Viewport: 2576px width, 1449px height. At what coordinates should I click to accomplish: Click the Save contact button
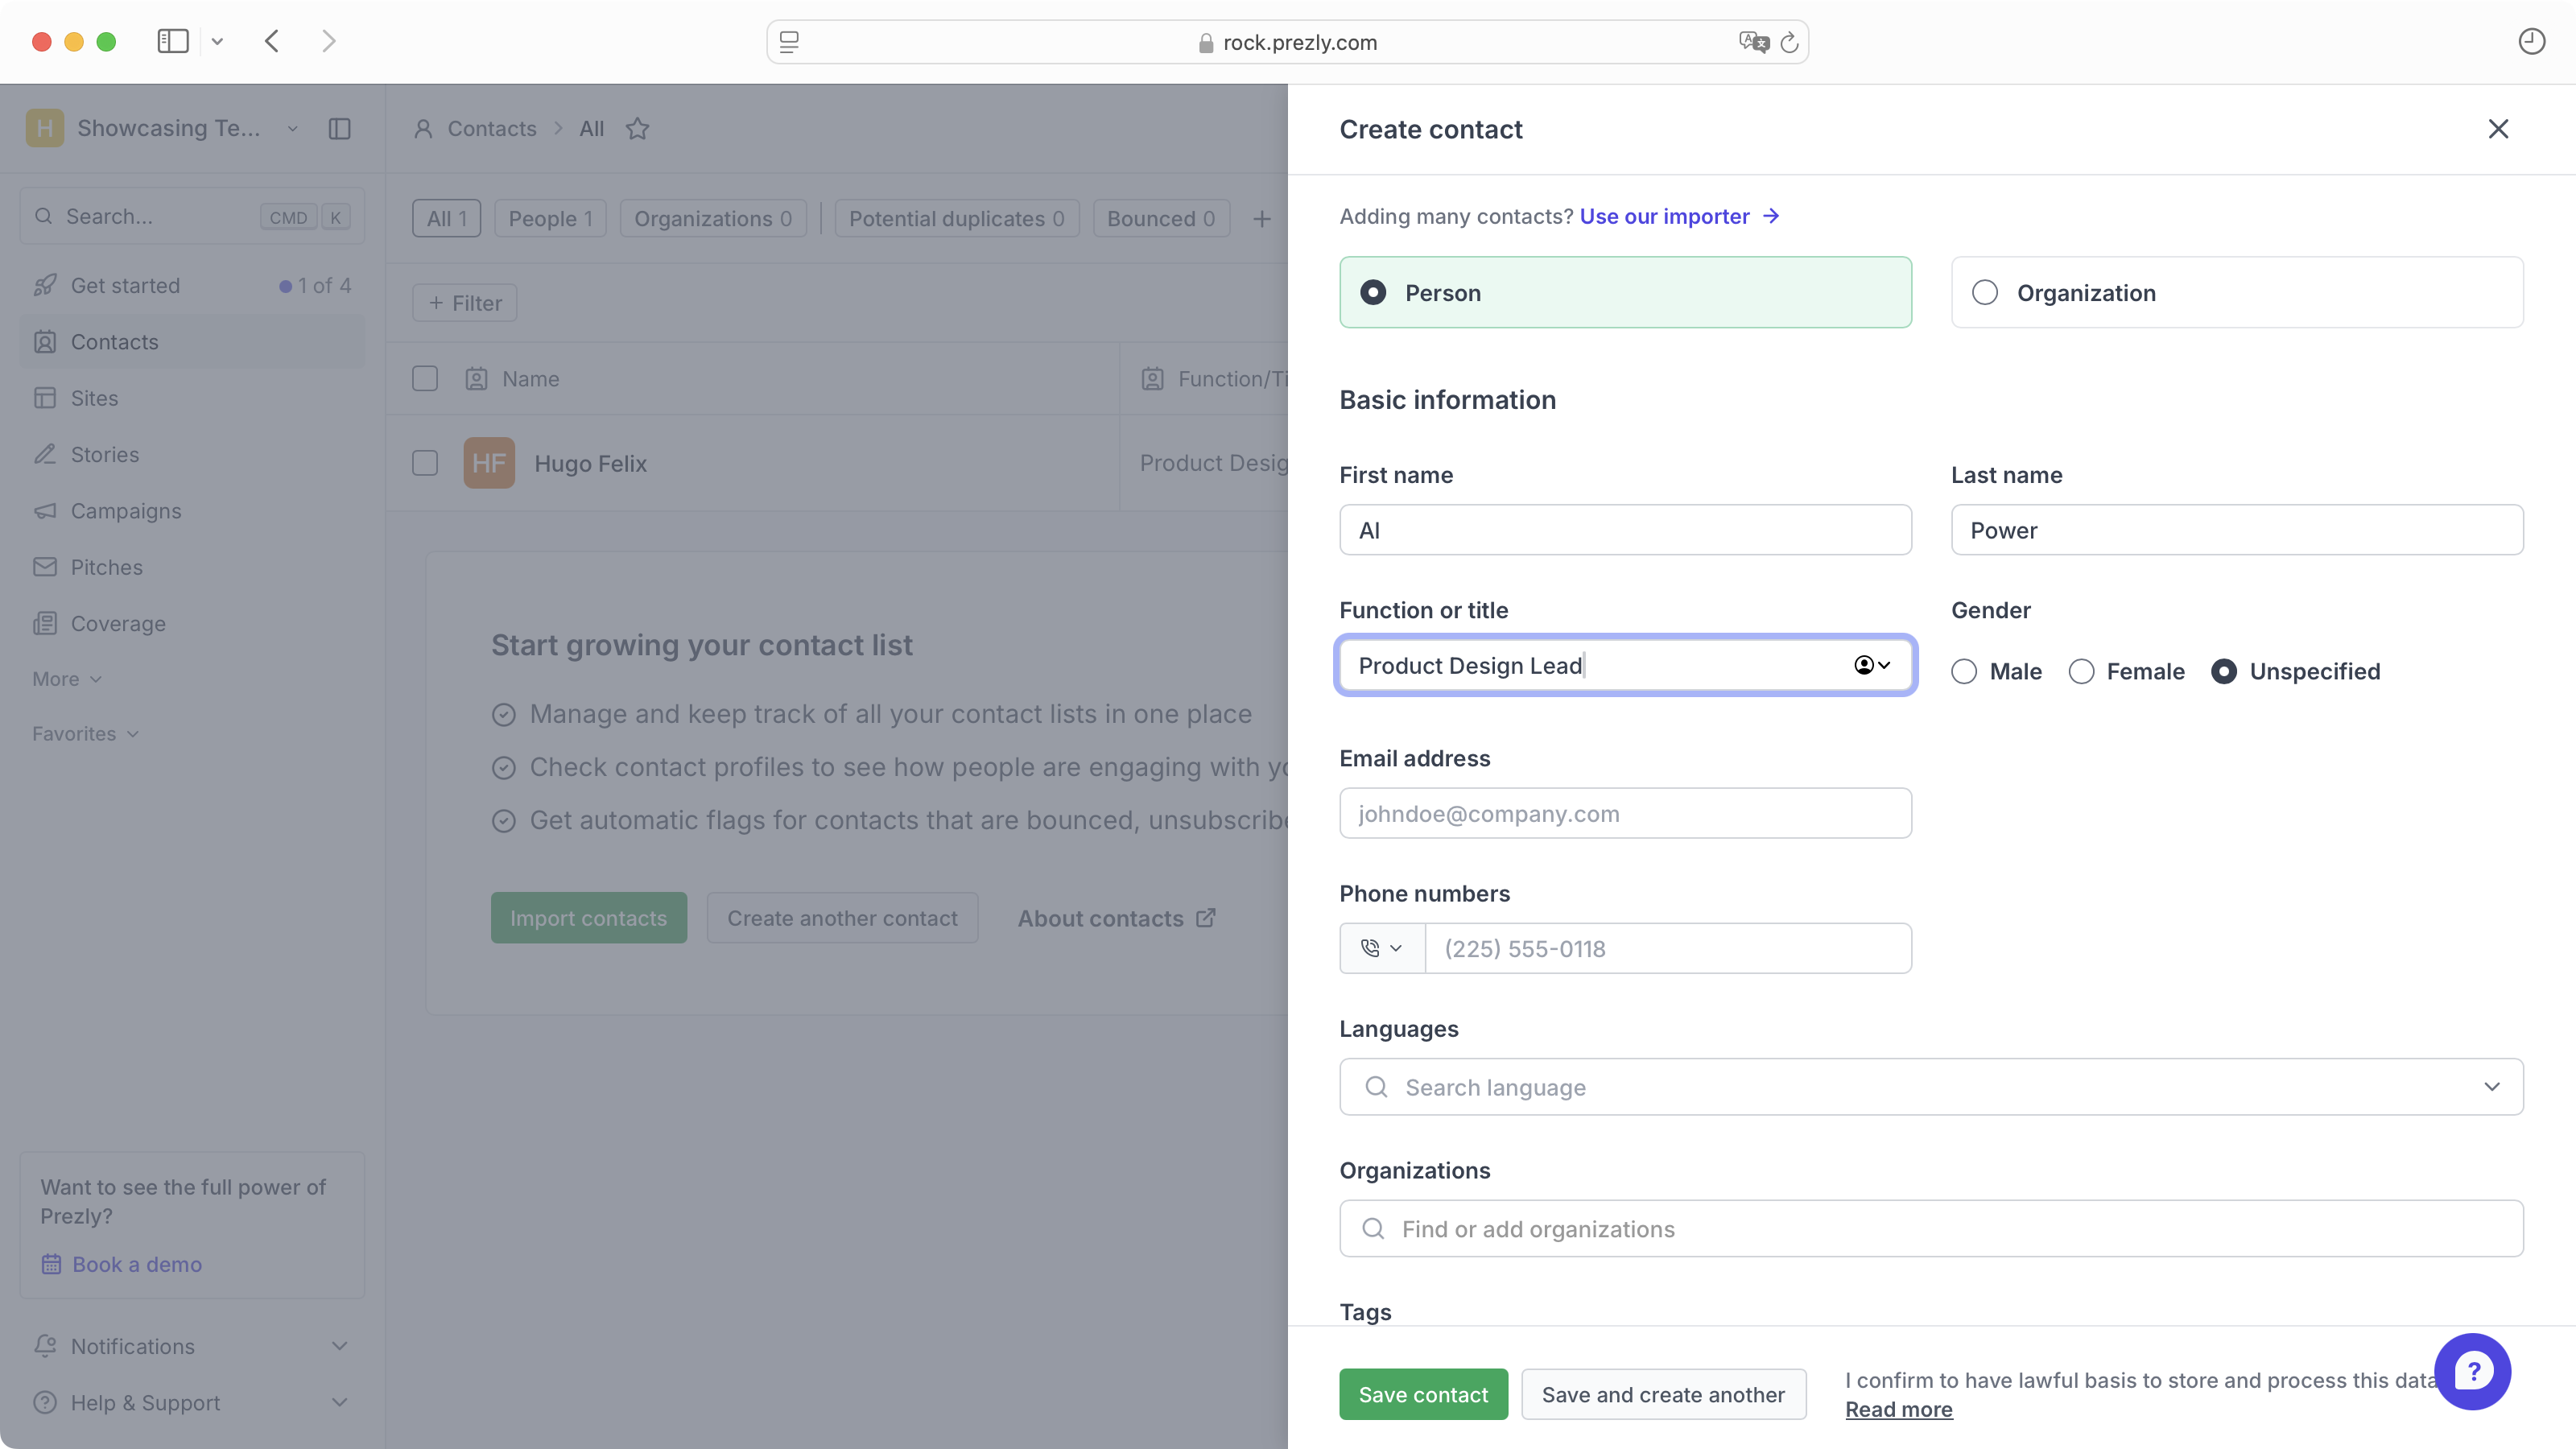click(x=1422, y=1394)
